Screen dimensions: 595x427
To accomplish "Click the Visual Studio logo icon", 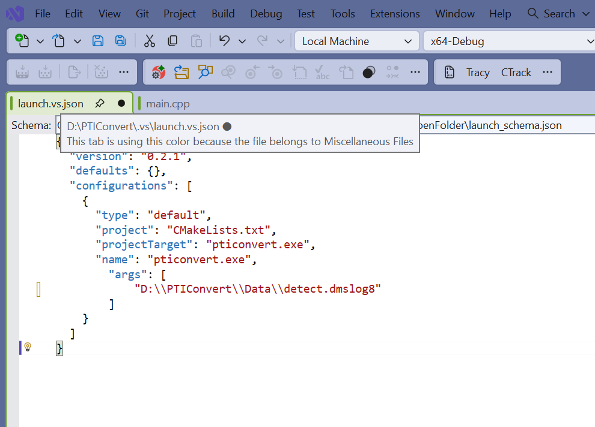I will point(17,13).
